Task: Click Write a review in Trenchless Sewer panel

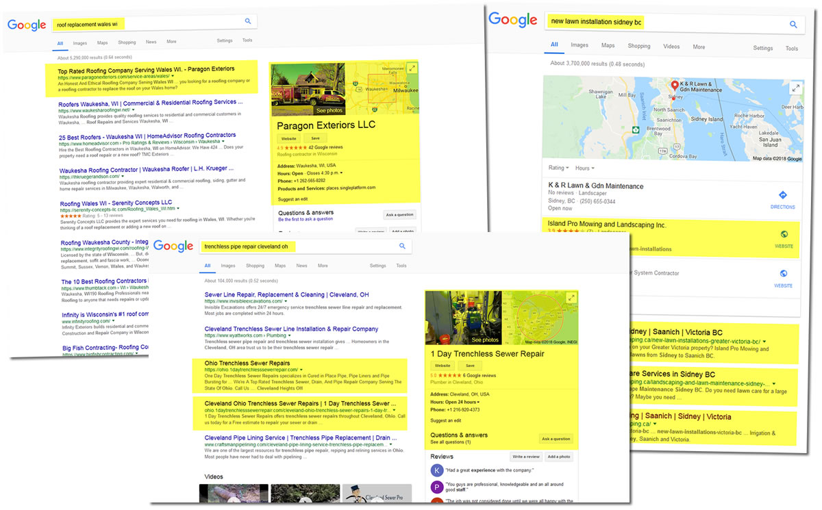Action: coord(525,457)
